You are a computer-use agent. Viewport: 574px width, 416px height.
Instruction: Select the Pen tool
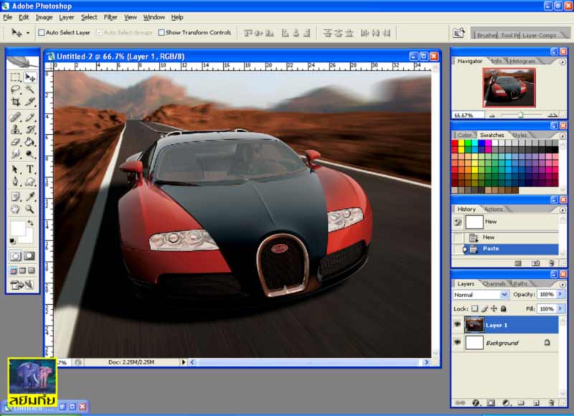15,181
